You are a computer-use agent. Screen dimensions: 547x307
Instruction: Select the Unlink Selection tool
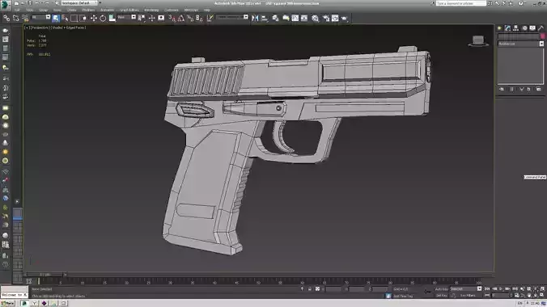[15, 18]
